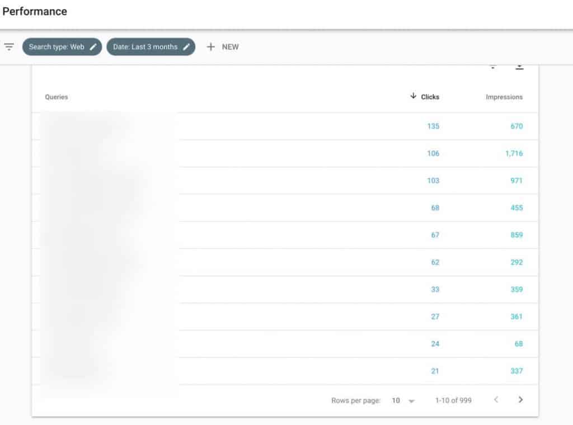573x425 pixels.
Task: Click the filter rows icon above the table
Action: click(x=493, y=67)
